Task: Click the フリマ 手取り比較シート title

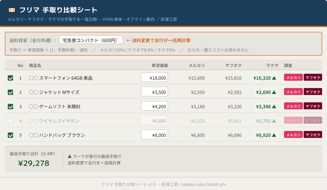Action: point(57,10)
